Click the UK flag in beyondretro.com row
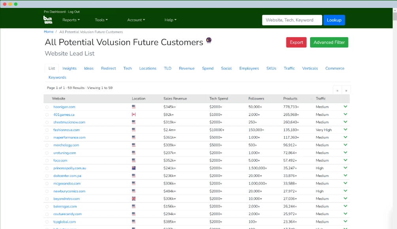The width and height of the screenshot is (397, 229). click(x=134, y=199)
